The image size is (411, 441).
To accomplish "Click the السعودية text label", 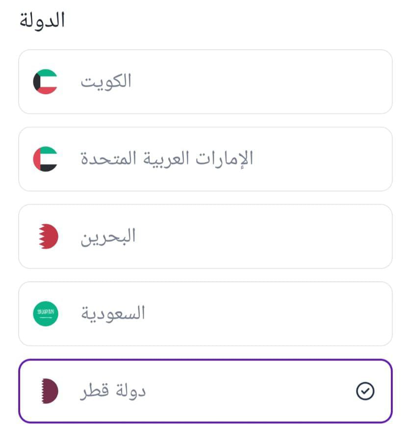I will [x=113, y=313].
